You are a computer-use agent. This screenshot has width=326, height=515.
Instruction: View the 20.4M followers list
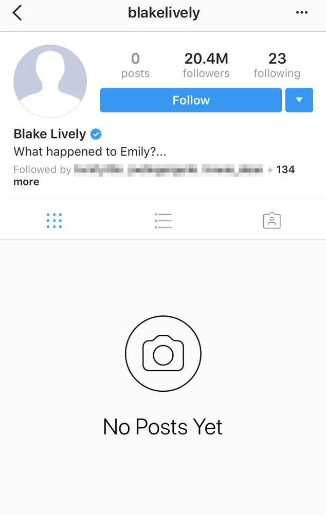[x=206, y=65]
